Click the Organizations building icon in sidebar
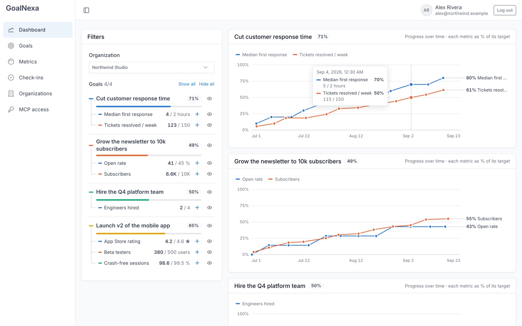The width and height of the screenshot is (522, 326). point(11,94)
